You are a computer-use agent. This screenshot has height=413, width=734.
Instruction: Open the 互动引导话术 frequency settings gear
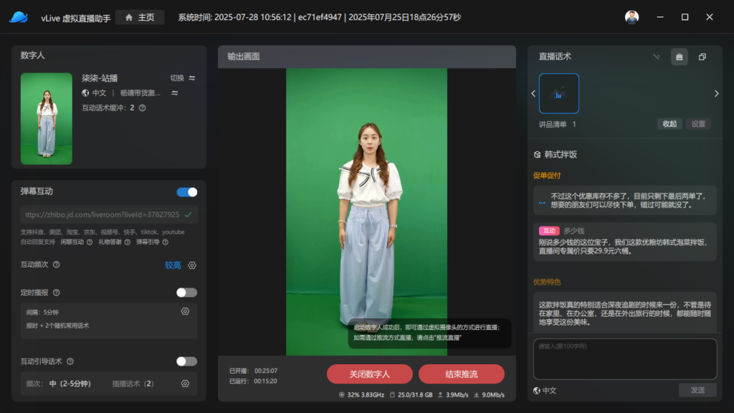click(185, 384)
